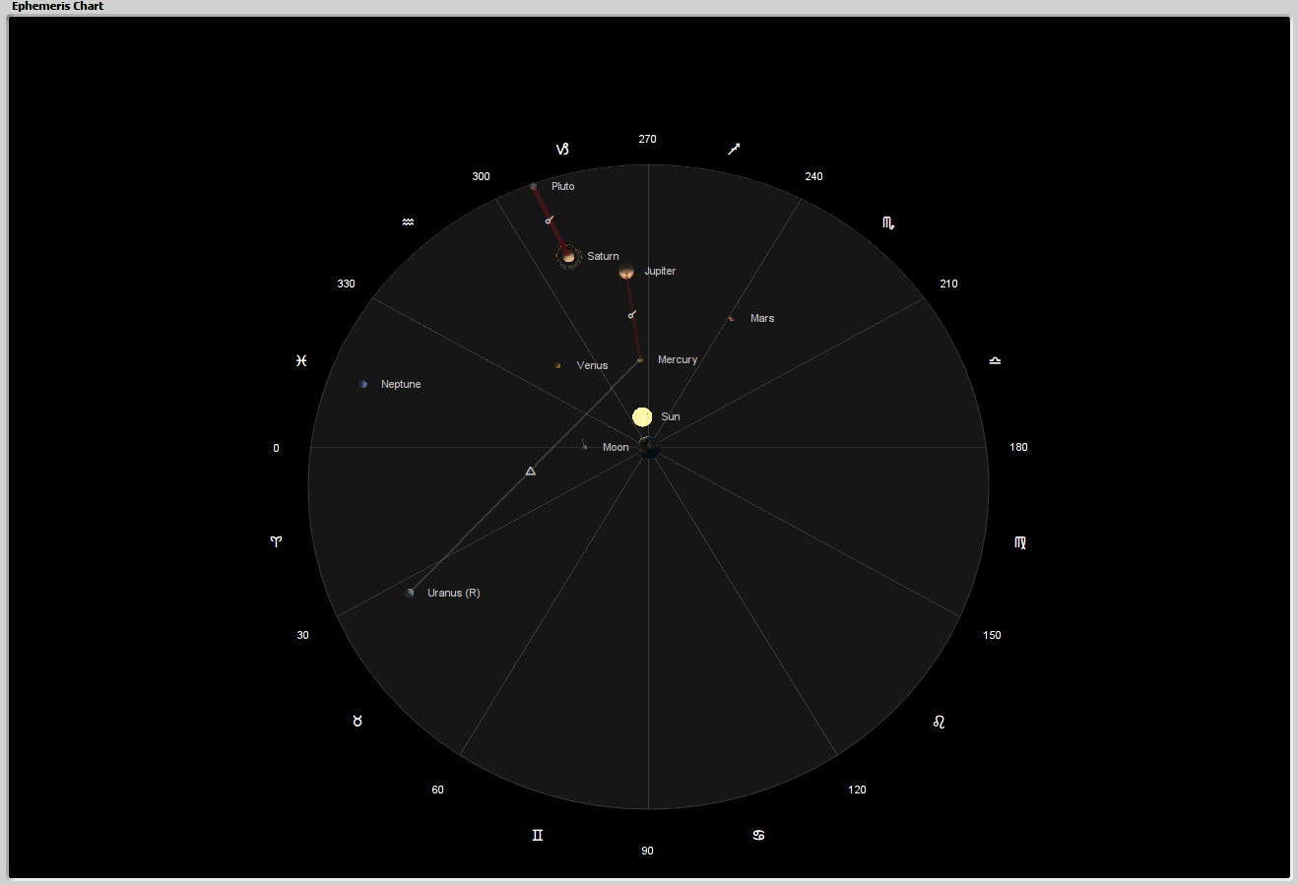Click the Saturn planet icon

tap(568, 257)
